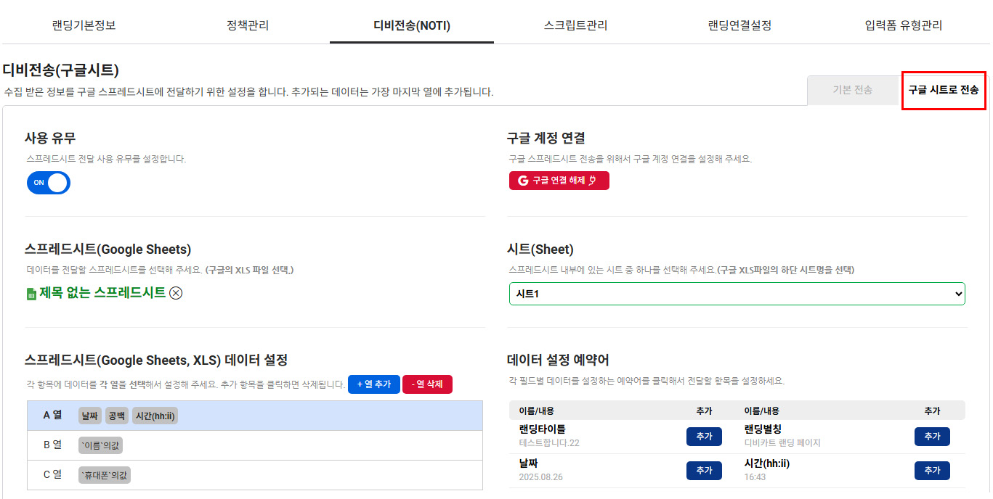Image resolution: width=993 pixels, height=499 pixels.
Task: Open the 정책관리 tab
Action: tap(248, 25)
